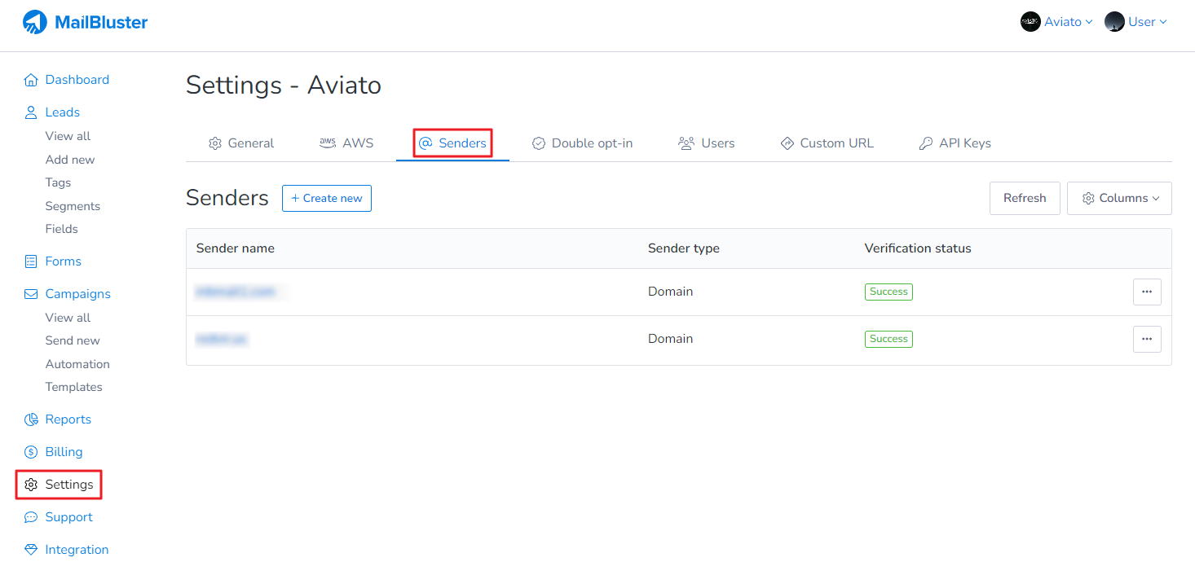Click the Leads person icon
Image resolution: width=1195 pixels, height=584 pixels.
click(x=31, y=112)
